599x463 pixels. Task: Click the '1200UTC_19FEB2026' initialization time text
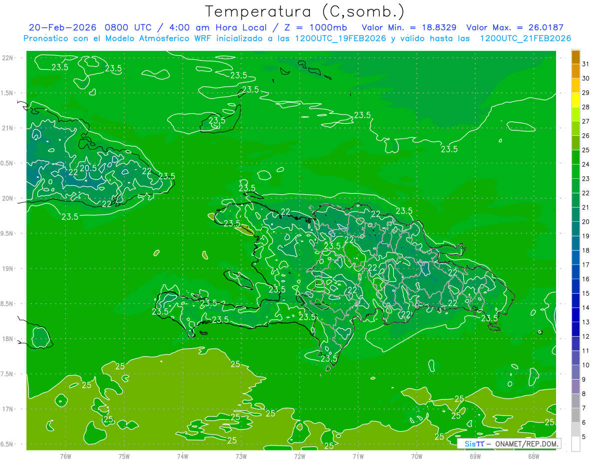pyautogui.click(x=341, y=38)
